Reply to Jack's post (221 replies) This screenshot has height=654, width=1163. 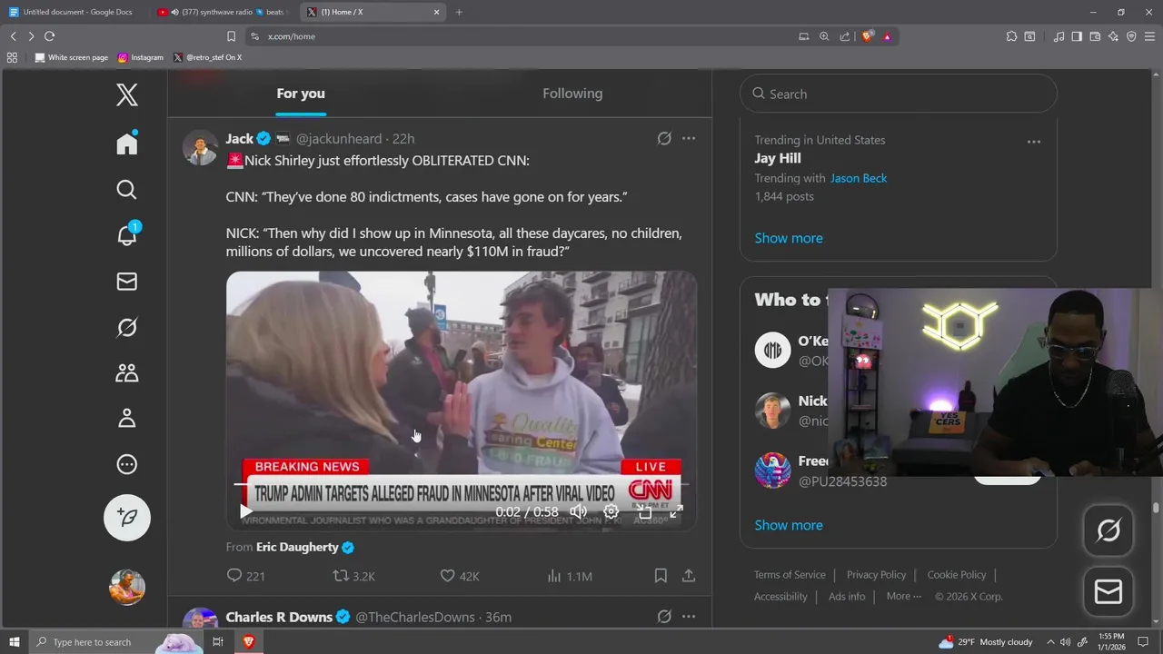[245, 576]
